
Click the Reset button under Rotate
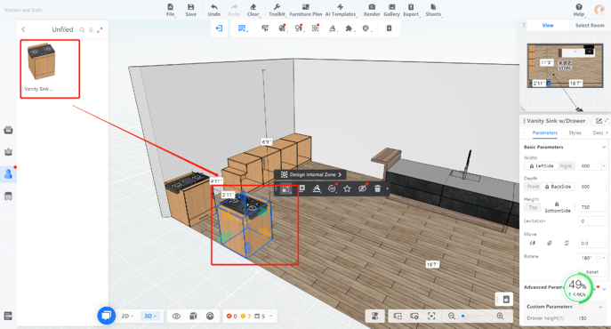[592, 272]
